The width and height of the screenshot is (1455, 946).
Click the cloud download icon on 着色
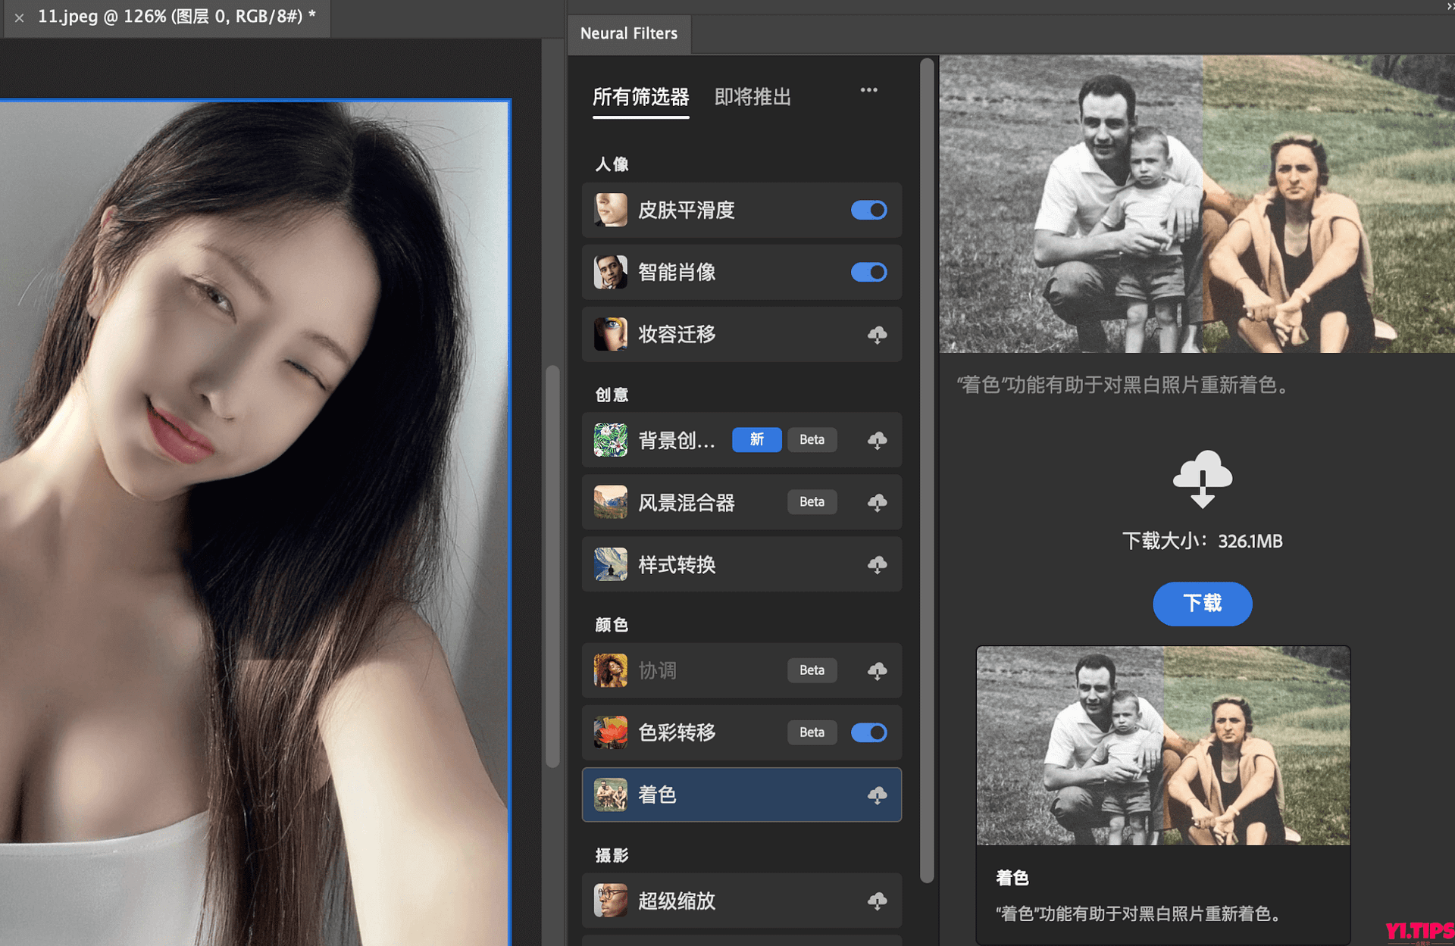(x=878, y=795)
